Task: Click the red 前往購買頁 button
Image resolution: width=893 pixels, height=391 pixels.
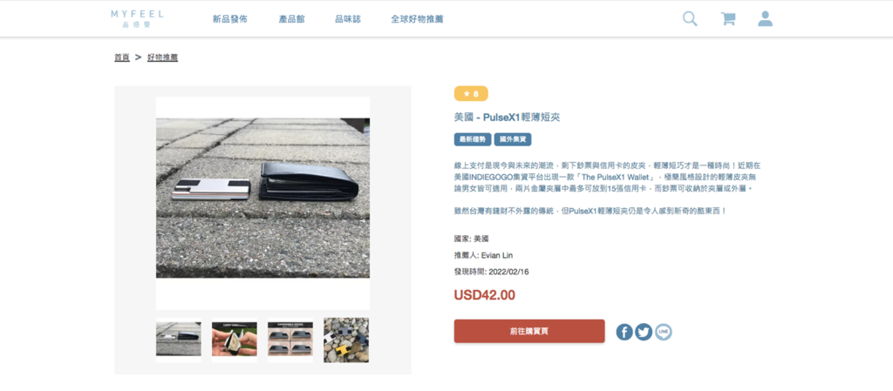Action: (x=529, y=331)
